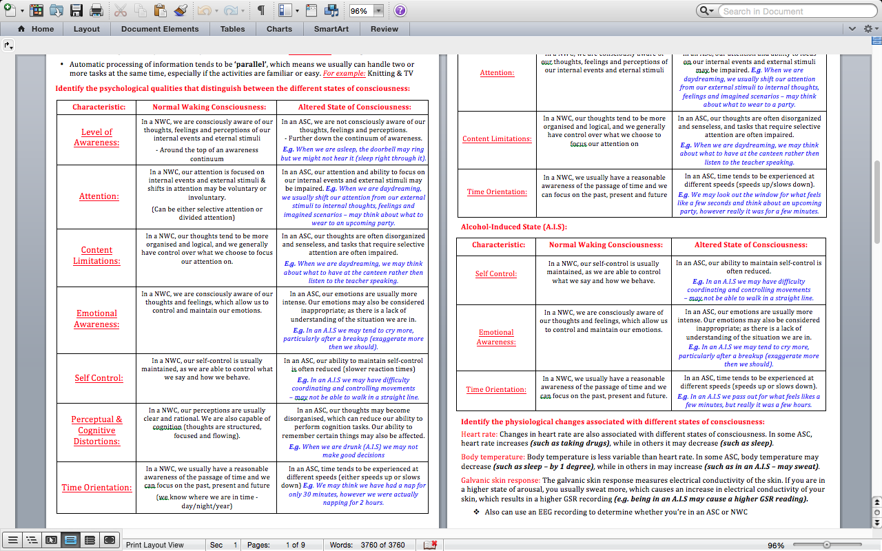Open the Sidebar options dropdown arrow
Screen dimensions: 882x551
tap(297, 11)
